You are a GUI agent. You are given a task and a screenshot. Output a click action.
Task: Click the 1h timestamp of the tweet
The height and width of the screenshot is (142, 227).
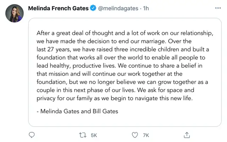pos(146,8)
